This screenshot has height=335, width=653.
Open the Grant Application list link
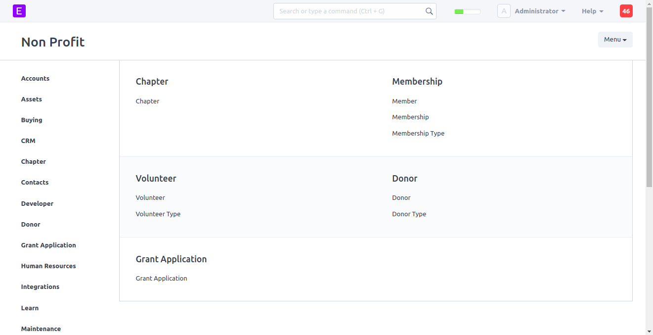click(162, 279)
